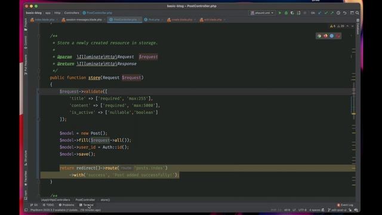Click the yellow warnings indicator in editor
The height and width of the screenshot is (215, 382).
pyautogui.click(x=332, y=26)
